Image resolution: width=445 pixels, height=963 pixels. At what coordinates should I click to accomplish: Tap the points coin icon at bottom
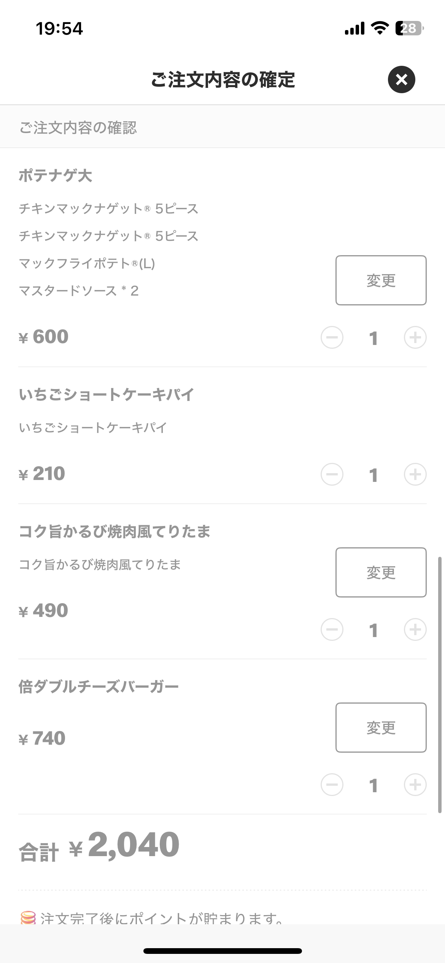point(28,918)
